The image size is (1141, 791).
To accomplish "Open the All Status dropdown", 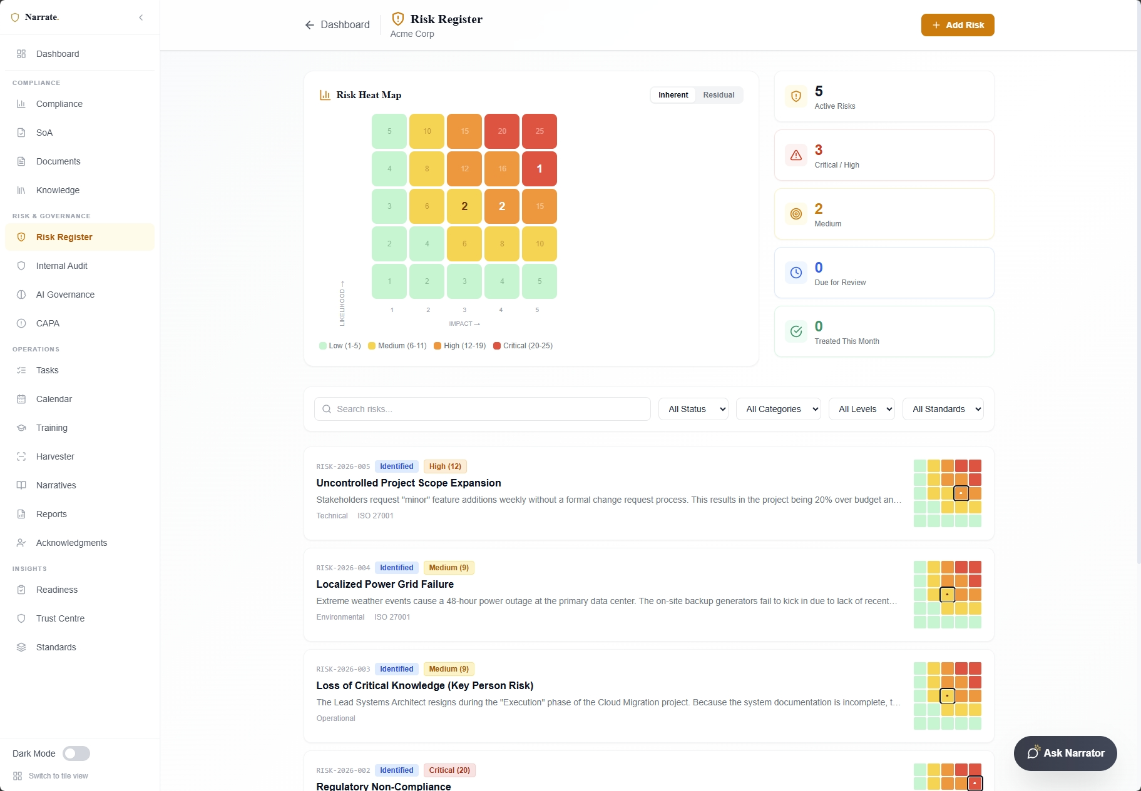I will 693,409.
